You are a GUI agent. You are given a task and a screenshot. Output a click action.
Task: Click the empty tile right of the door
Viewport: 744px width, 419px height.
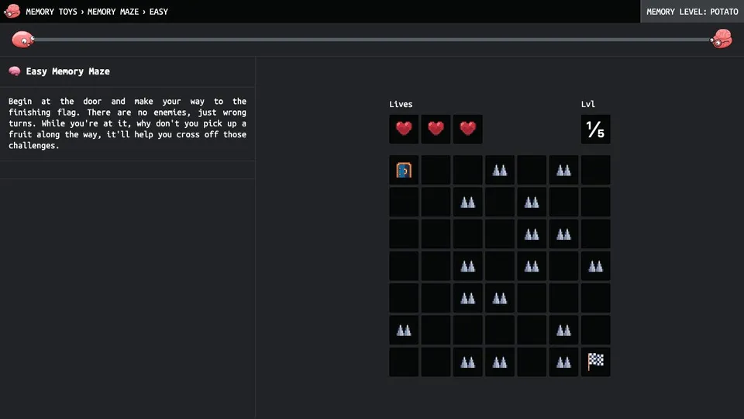pyautogui.click(x=436, y=170)
